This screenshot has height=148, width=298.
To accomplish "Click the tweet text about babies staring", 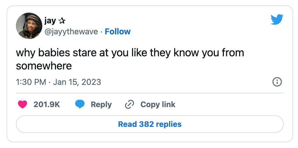I will [x=130, y=59].
